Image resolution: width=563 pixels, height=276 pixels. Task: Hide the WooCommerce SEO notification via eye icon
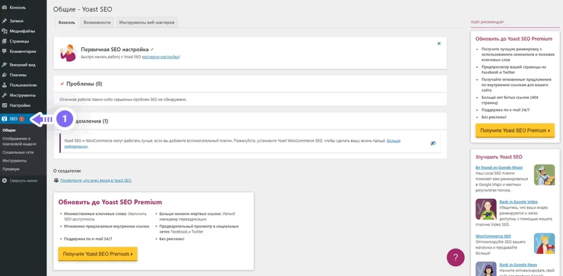(x=433, y=143)
